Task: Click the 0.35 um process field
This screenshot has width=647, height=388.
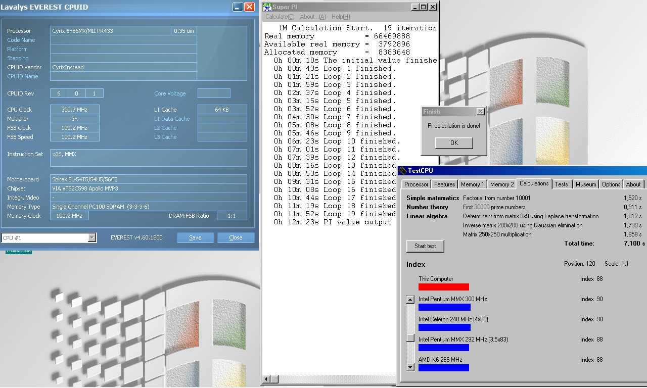Action: point(184,31)
